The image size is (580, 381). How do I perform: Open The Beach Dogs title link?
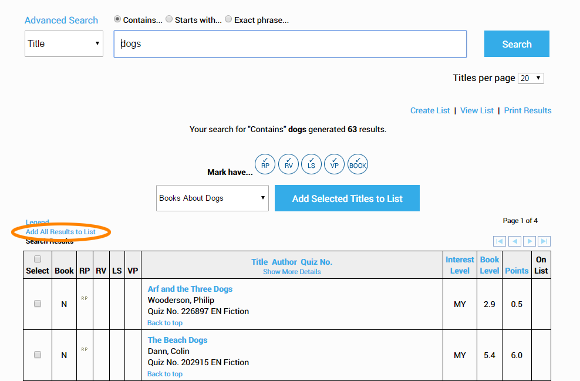[177, 340]
